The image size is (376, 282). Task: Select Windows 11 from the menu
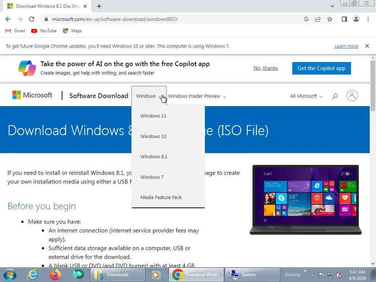coord(168,116)
